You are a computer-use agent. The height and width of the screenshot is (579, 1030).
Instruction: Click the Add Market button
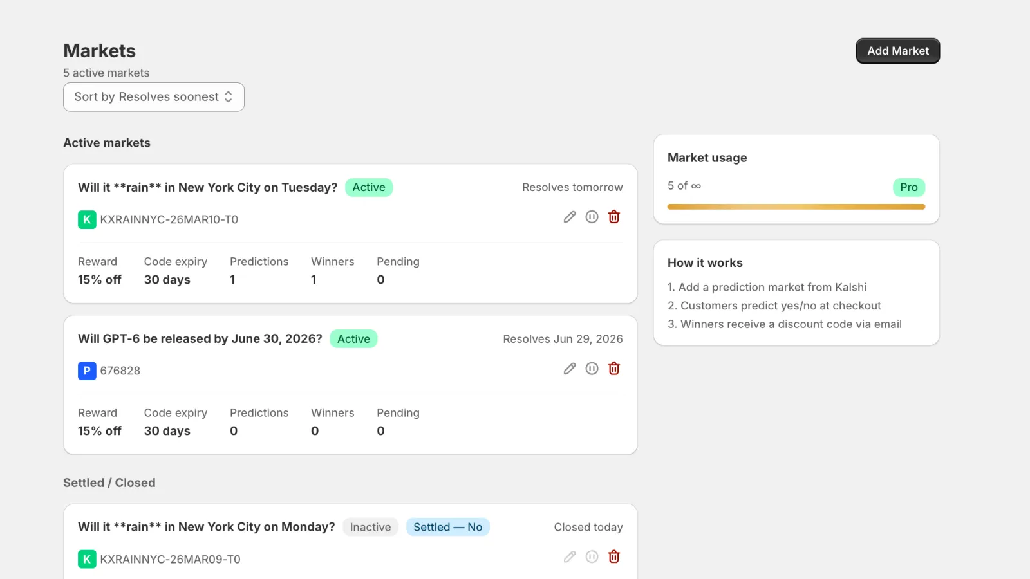click(897, 51)
